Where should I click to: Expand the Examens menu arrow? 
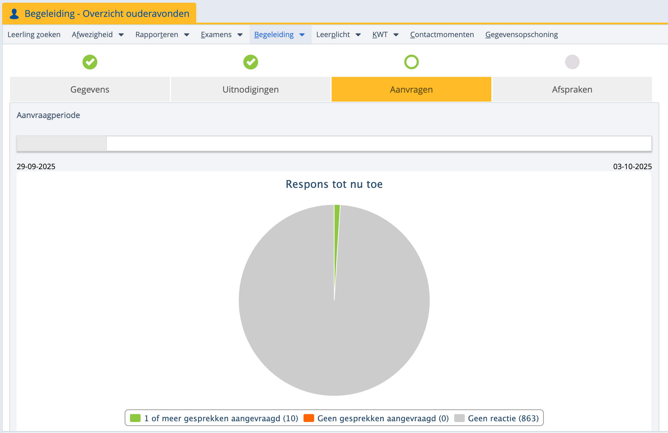pyautogui.click(x=240, y=35)
